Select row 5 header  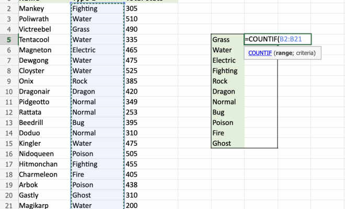(8, 40)
